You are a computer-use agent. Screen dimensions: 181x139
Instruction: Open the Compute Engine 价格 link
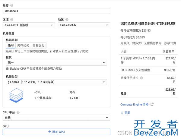pos(134,105)
